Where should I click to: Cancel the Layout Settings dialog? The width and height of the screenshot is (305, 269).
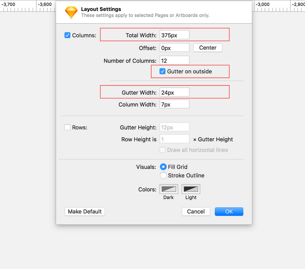click(x=196, y=212)
